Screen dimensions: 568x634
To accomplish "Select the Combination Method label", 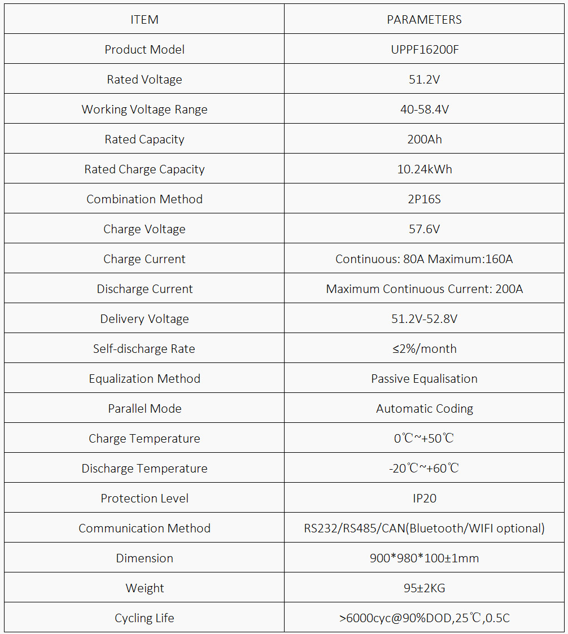I will coord(145,199).
